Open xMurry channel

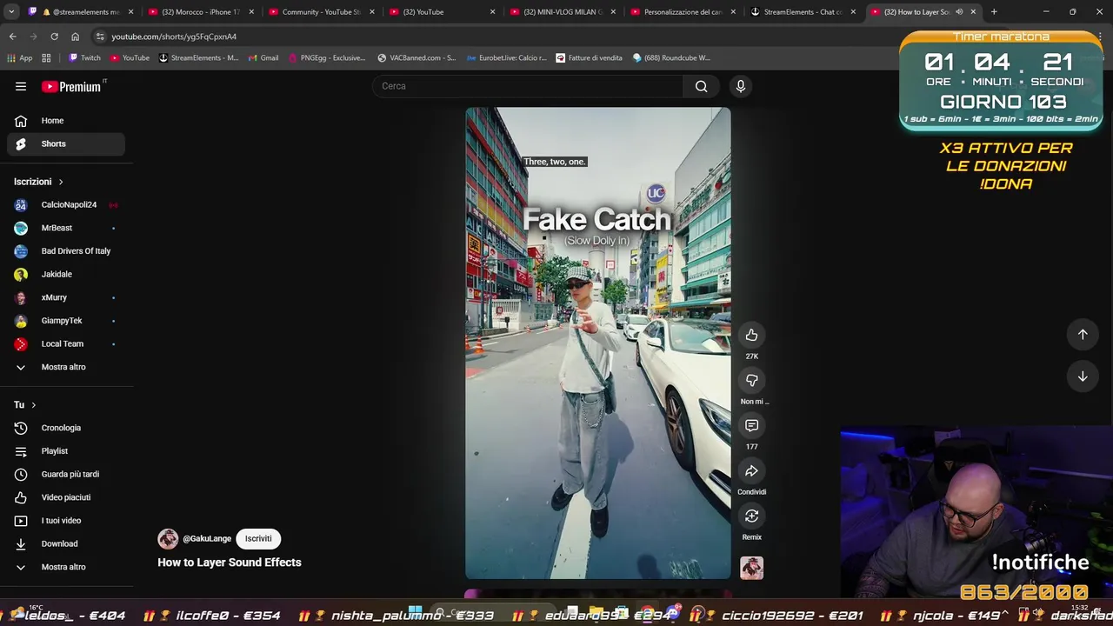click(66, 297)
